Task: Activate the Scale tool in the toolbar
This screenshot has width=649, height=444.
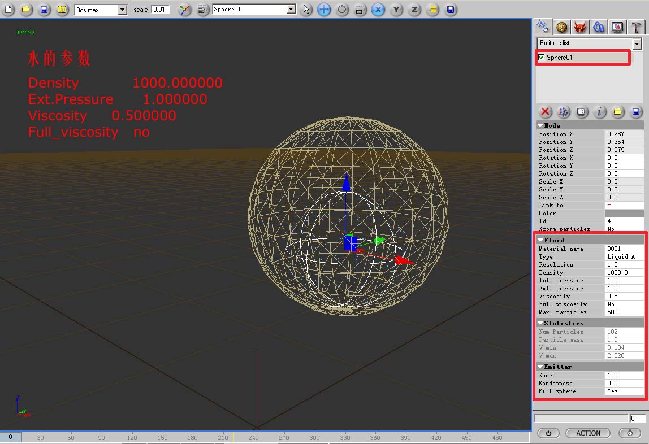Action: [360, 9]
